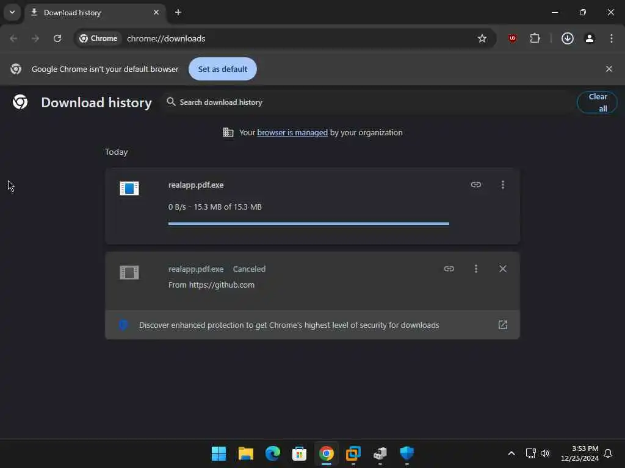
Task: Bookmark this page with the star
Action: [482, 38]
